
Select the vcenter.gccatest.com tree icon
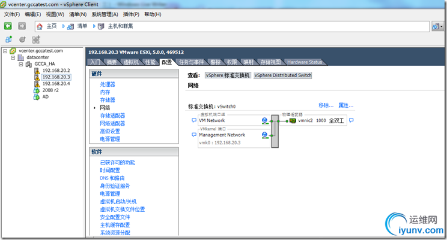click(x=13, y=51)
